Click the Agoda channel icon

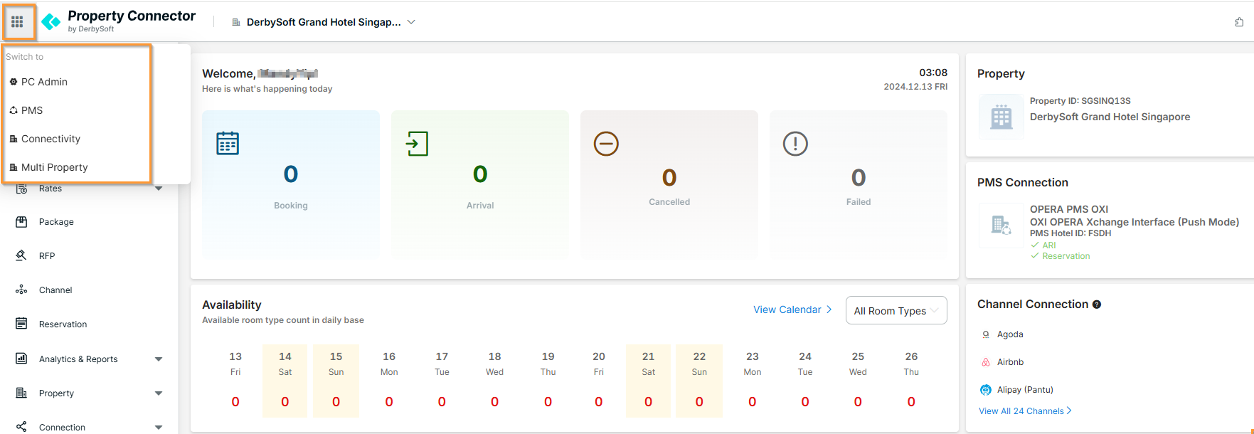tap(986, 334)
